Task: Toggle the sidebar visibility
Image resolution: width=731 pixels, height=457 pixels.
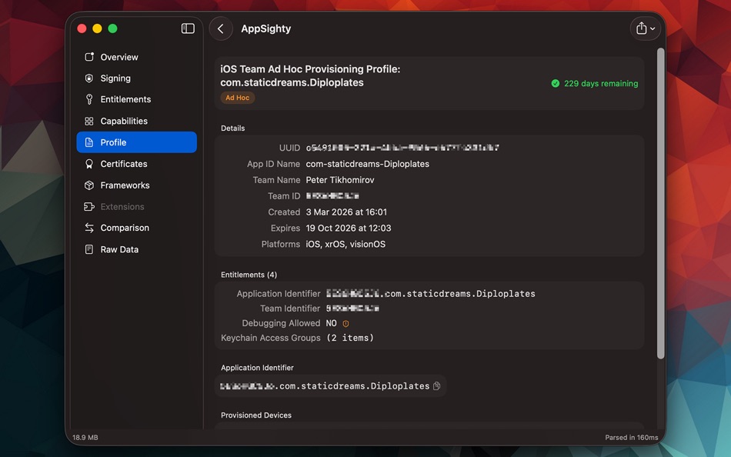Action: pos(187,28)
